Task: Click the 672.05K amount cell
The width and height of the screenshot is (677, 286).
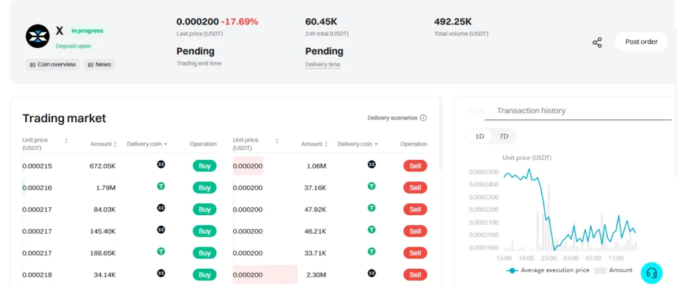Action: pyautogui.click(x=102, y=166)
